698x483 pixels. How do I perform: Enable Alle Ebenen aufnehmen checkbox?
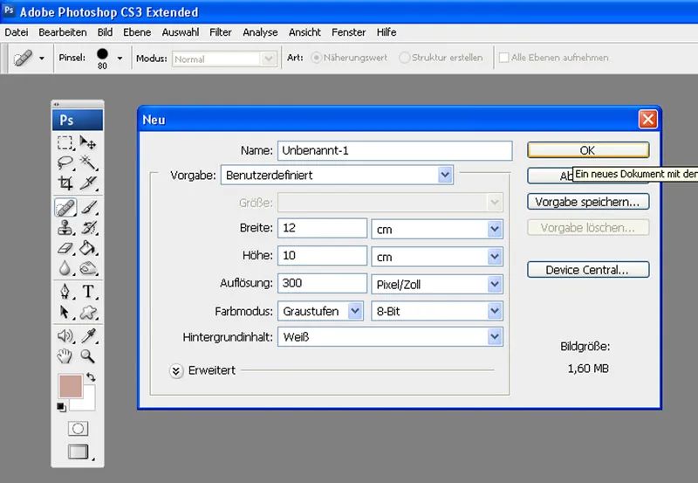504,58
